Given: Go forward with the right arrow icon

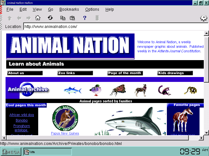Looking at the screenshot, I should click(x=28, y=18).
